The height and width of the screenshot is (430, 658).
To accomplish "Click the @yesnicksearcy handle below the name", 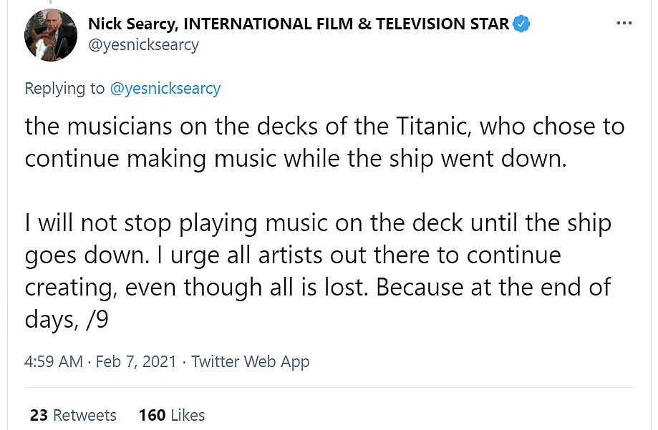I will (x=143, y=45).
